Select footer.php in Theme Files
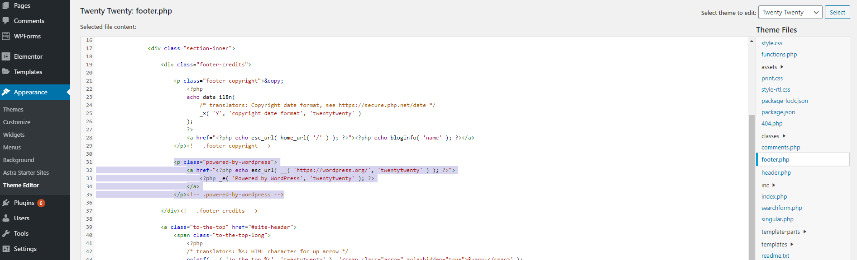The width and height of the screenshot is (857, 260). (803, 159)
